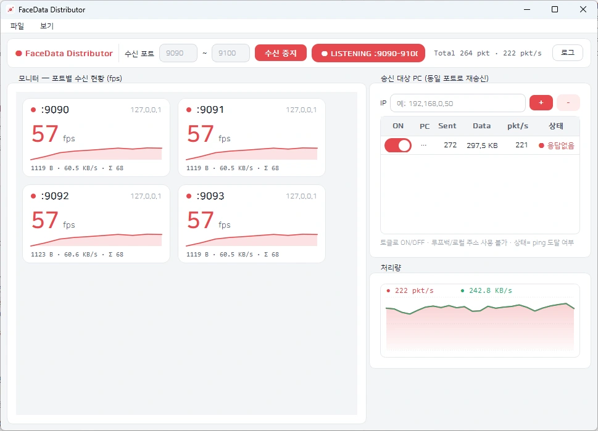Viewport: 598px width, 431px height.
Task: Click the Sent column header
Action: pos(447,126)
